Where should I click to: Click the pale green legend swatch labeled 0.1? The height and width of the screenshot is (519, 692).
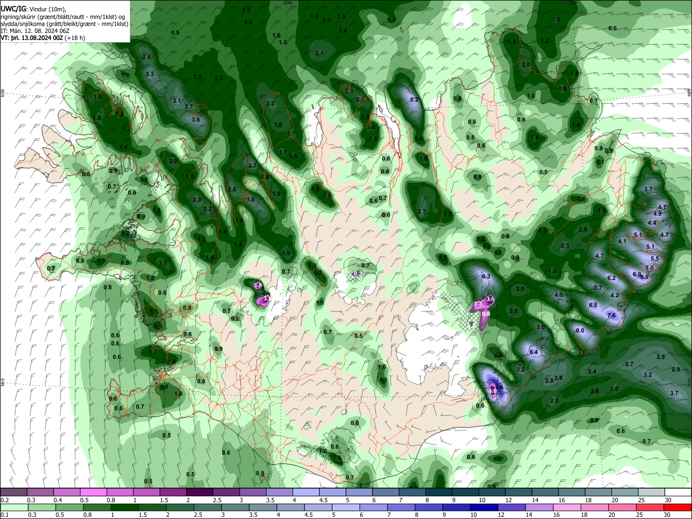coord(13,508)
